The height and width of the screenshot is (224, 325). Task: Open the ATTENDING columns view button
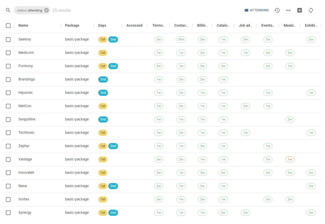(x=257, y=10)
